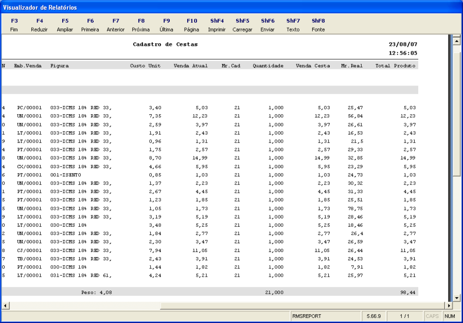463x323 pixels.
Task: Click the unit cost value 8,70
Action: pos(155,158)
